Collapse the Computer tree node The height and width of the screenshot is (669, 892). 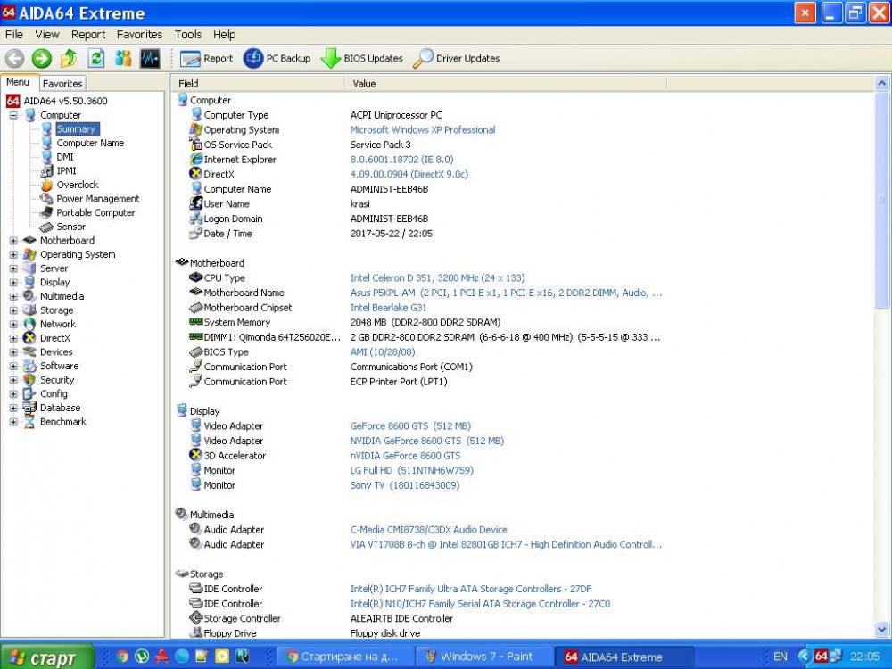pos(13,115)
